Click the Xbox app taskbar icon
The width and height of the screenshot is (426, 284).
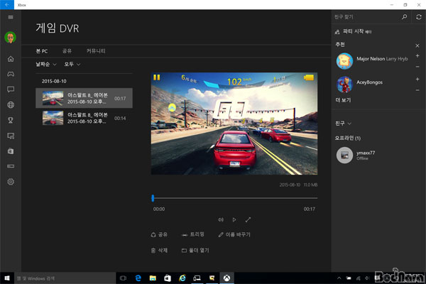click(226, 278)
